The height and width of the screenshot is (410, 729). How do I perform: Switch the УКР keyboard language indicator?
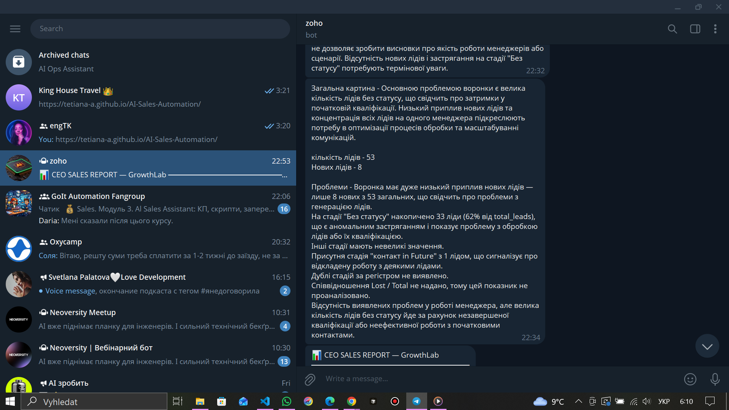point(664,401)
